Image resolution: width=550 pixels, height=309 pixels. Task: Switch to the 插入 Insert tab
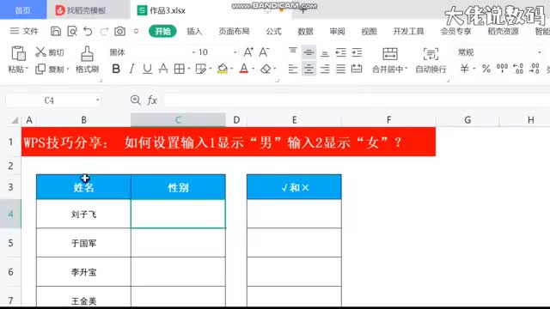194,31
